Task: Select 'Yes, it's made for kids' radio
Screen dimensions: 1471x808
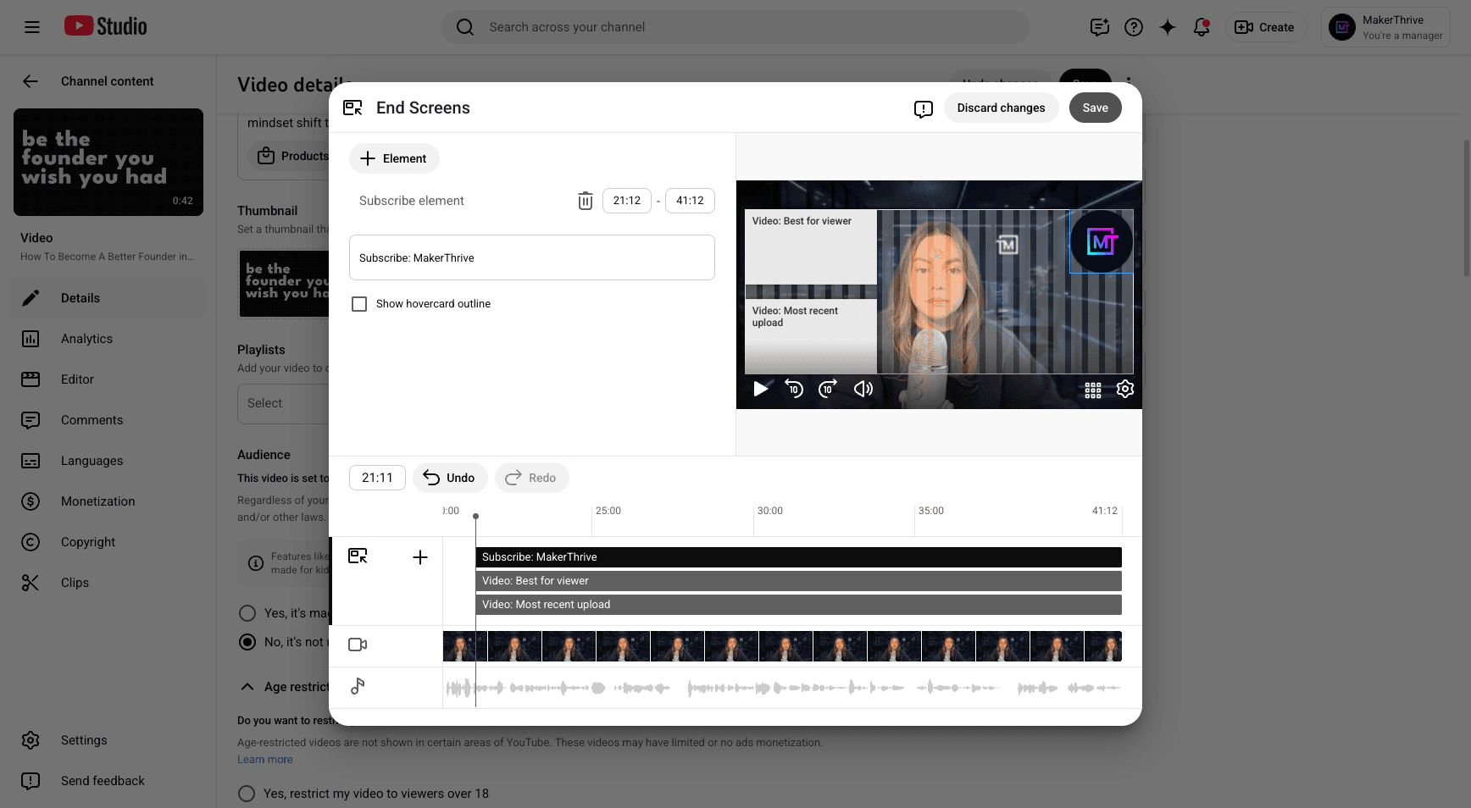Action: point(247,613)
